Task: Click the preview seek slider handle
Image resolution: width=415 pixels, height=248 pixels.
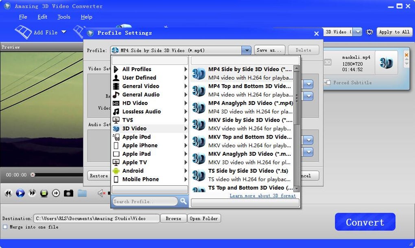Action: (x=33, y=175)
